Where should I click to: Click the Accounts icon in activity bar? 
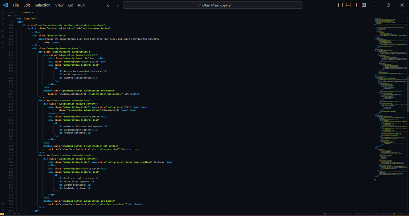point(3,204)
